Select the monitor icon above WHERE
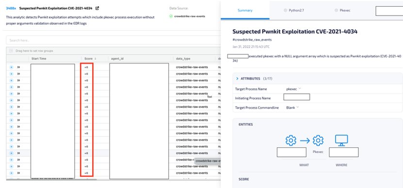This screenshot has width=403, height=188. (341, 140)
